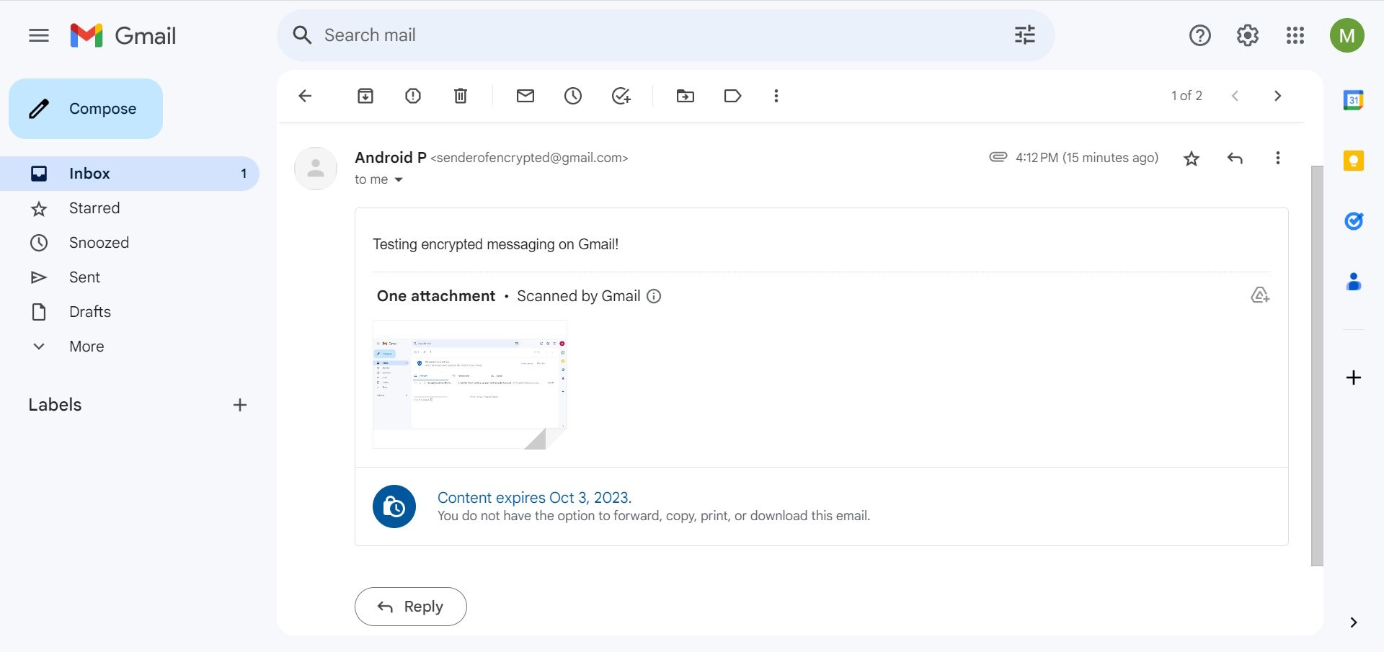Reply using the arrow icon in header
The height and width of the screenshot is (652, 1384).
pos(1235,158)
